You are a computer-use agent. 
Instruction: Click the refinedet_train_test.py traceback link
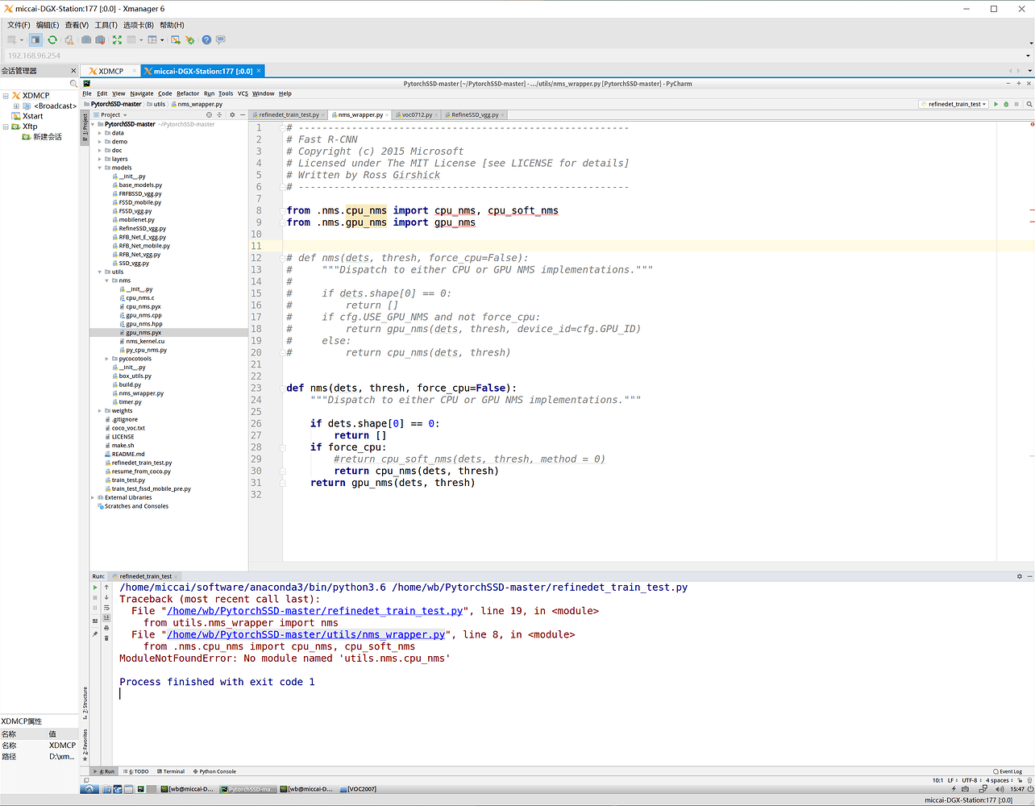coord(313,610)
